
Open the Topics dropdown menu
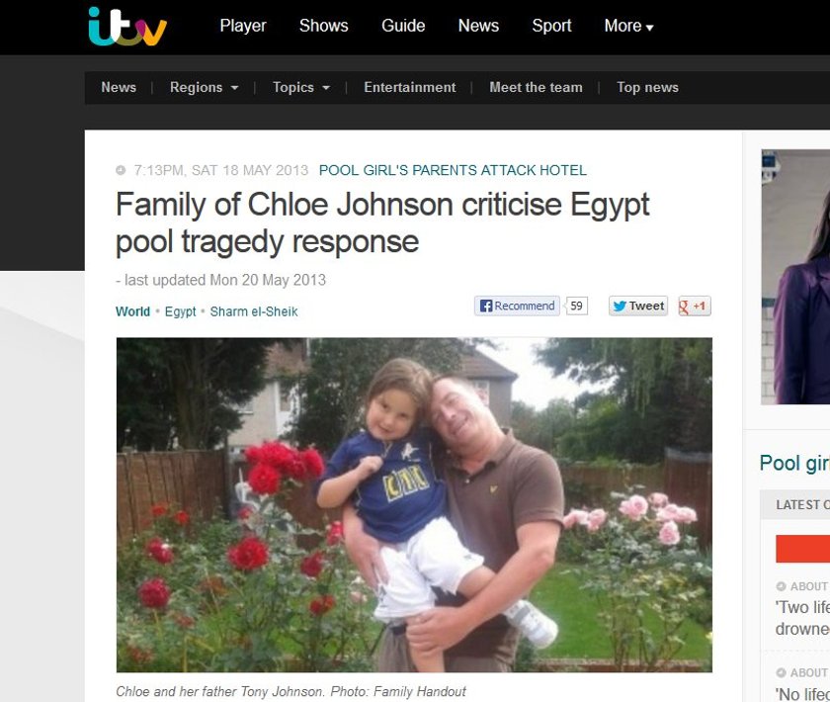pos(301,87)
